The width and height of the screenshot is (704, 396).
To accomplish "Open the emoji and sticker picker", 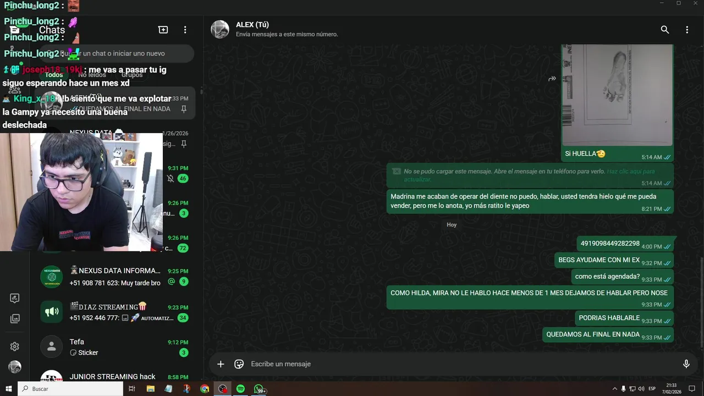I will [x=239, y=364].
